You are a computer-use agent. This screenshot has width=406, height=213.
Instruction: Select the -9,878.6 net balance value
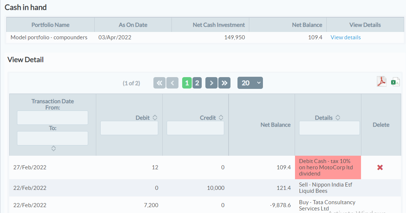pos(280,205)
